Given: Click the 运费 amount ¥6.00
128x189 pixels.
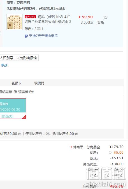Looking at the screenshot, I should tap(118, 152).
